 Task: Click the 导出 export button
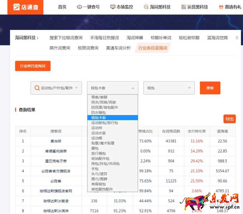coord(230,119)
